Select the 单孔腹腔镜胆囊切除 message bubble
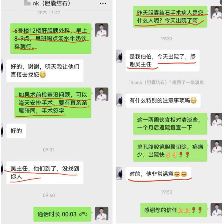The height and width of the screenshot is (224, 222). 170,151
